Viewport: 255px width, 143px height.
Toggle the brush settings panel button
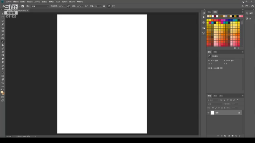23,6
